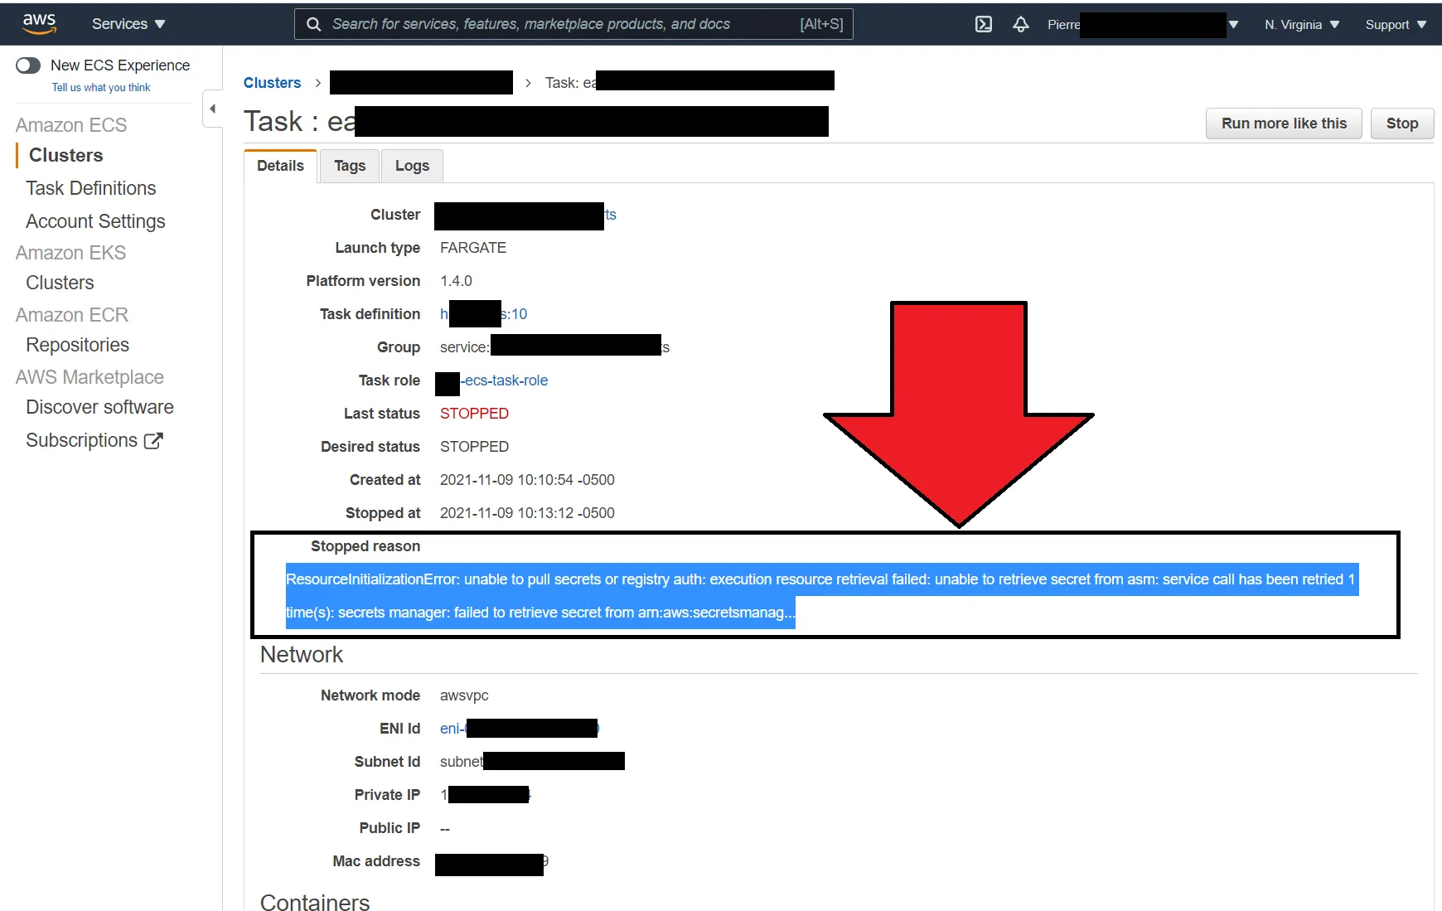Expand the Services dropdown menu
Viewport: 1442px width, 911px height.
click(128, 24)
